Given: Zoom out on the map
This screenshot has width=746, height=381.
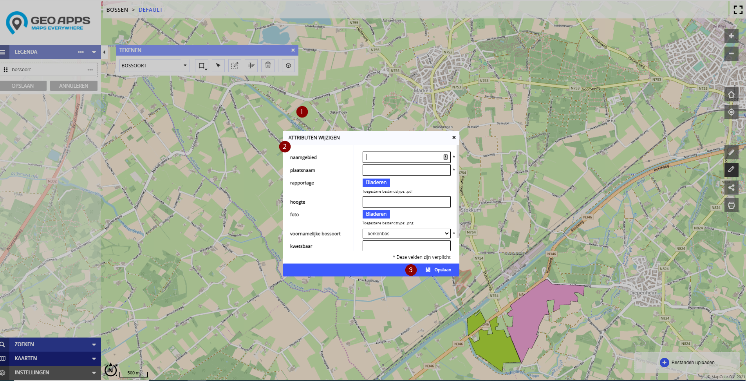Looking at the screenshot, I should pos(731,54).
